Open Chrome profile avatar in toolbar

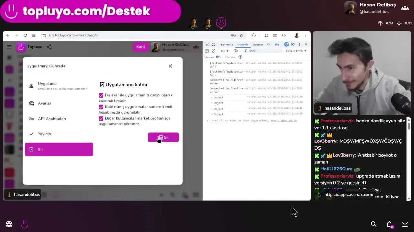pyautogui.click(x=297, y=35)
